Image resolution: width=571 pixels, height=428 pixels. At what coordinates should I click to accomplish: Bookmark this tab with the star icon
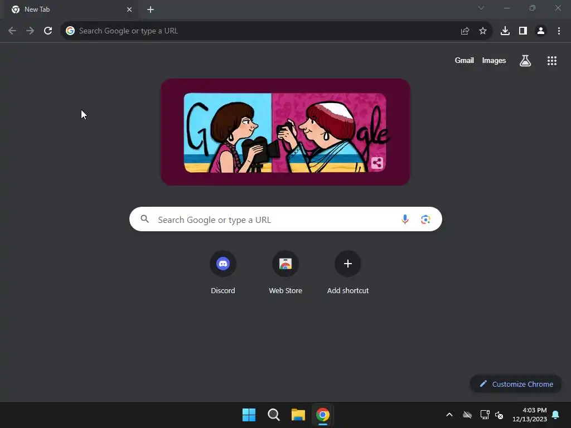tap(483, 31)
